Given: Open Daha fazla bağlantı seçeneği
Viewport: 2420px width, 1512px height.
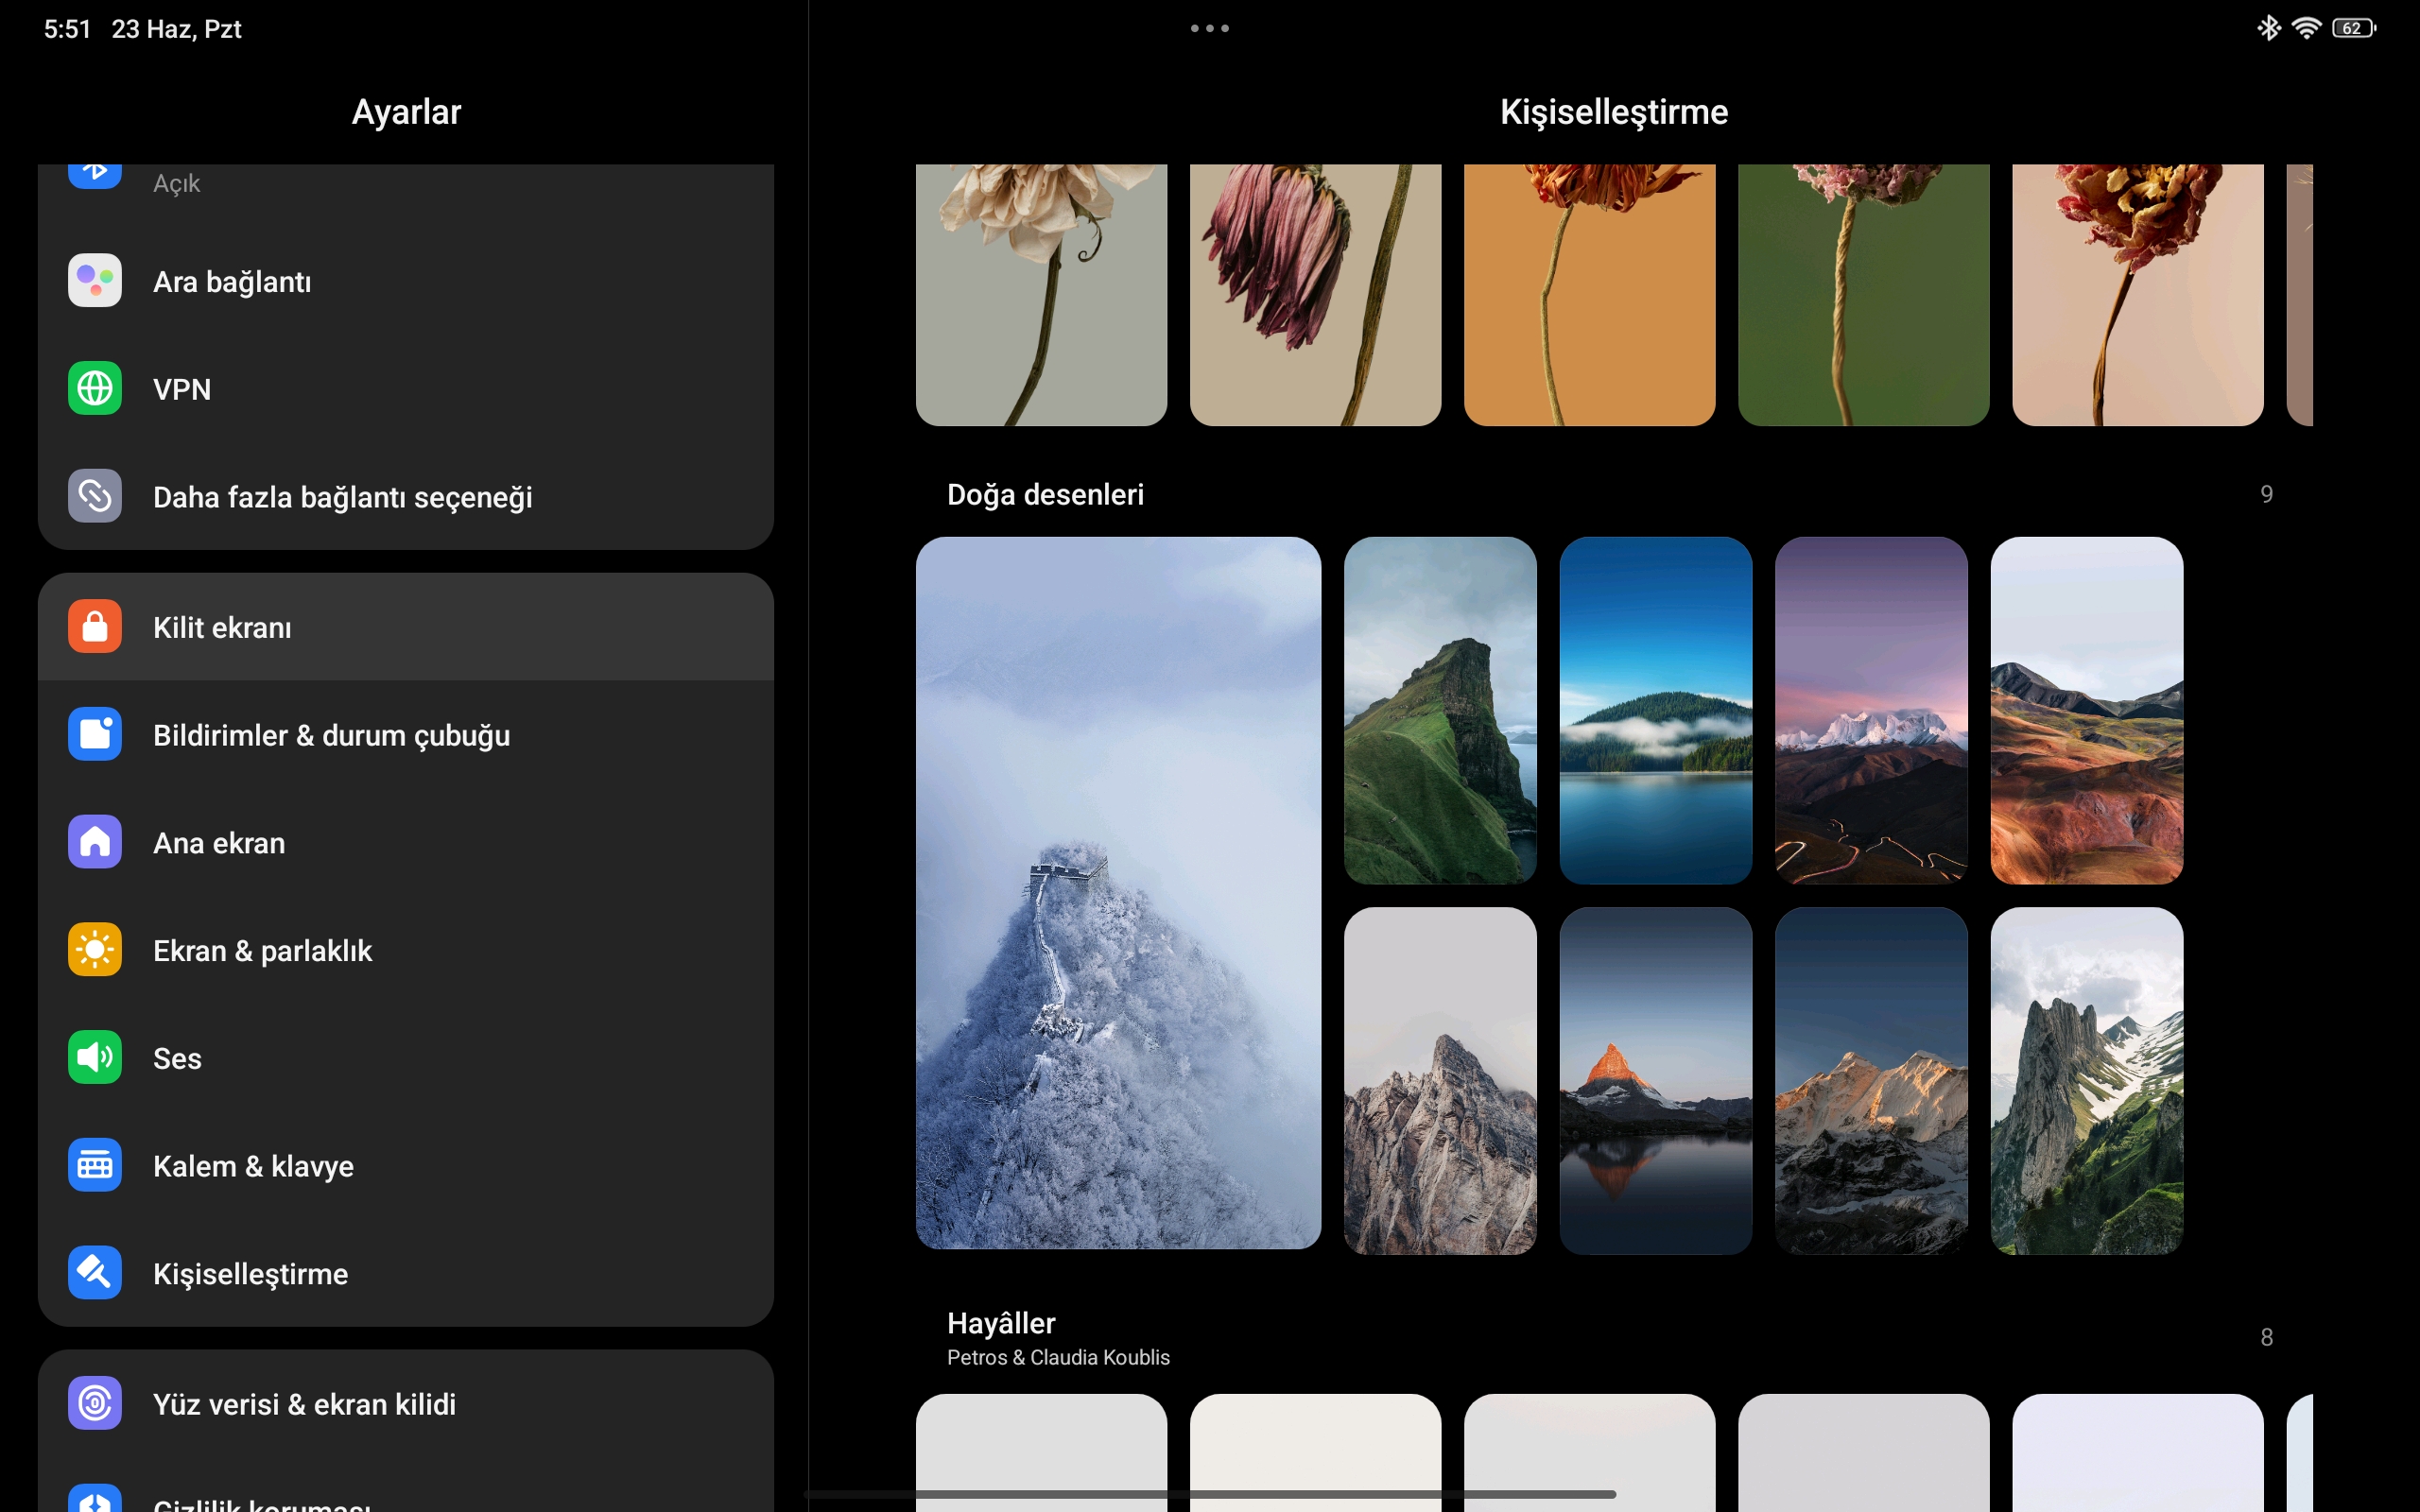Looking at the screenshot, I should coord(406,497).
